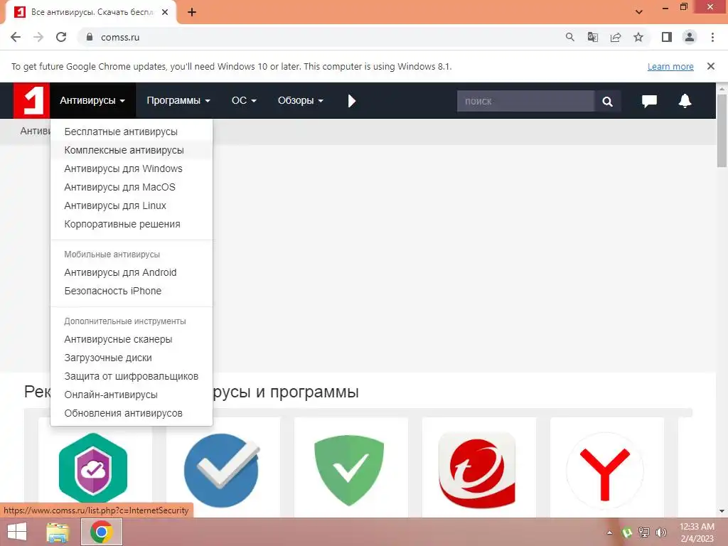Open the Chrome profile avatar
728x546 pixels.
pos(690,37)
